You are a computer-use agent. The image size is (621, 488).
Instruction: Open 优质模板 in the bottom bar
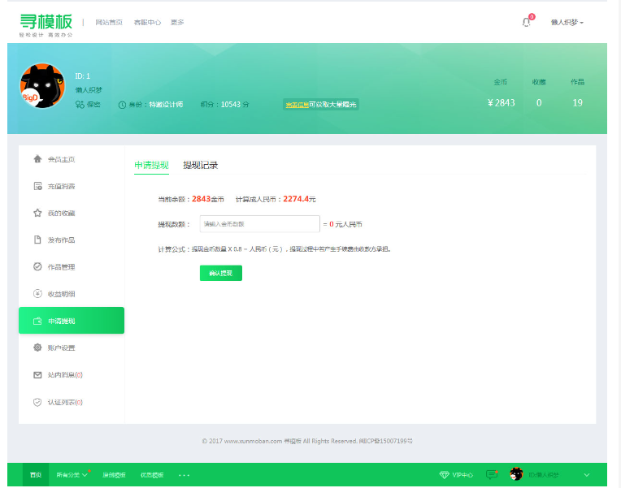pos(152,475)
